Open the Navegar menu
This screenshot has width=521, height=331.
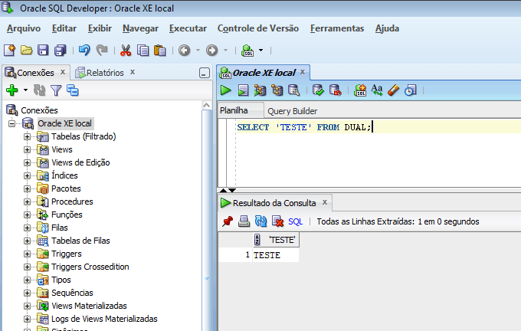140,28
